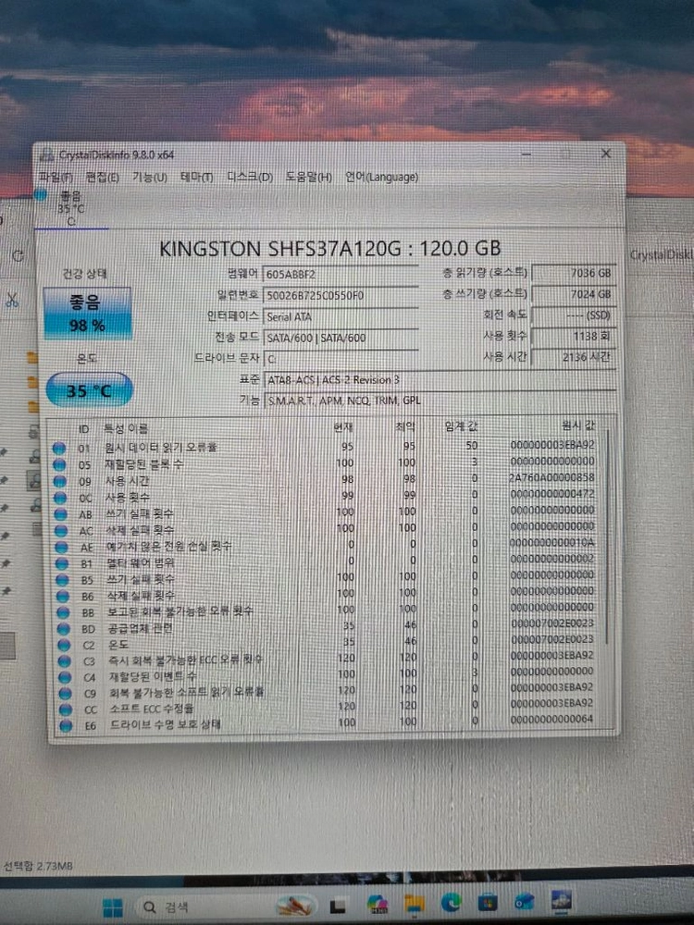Open the 편집(E) menu
The height and width of the screenshot is (925, 694).
coord(102,177)
